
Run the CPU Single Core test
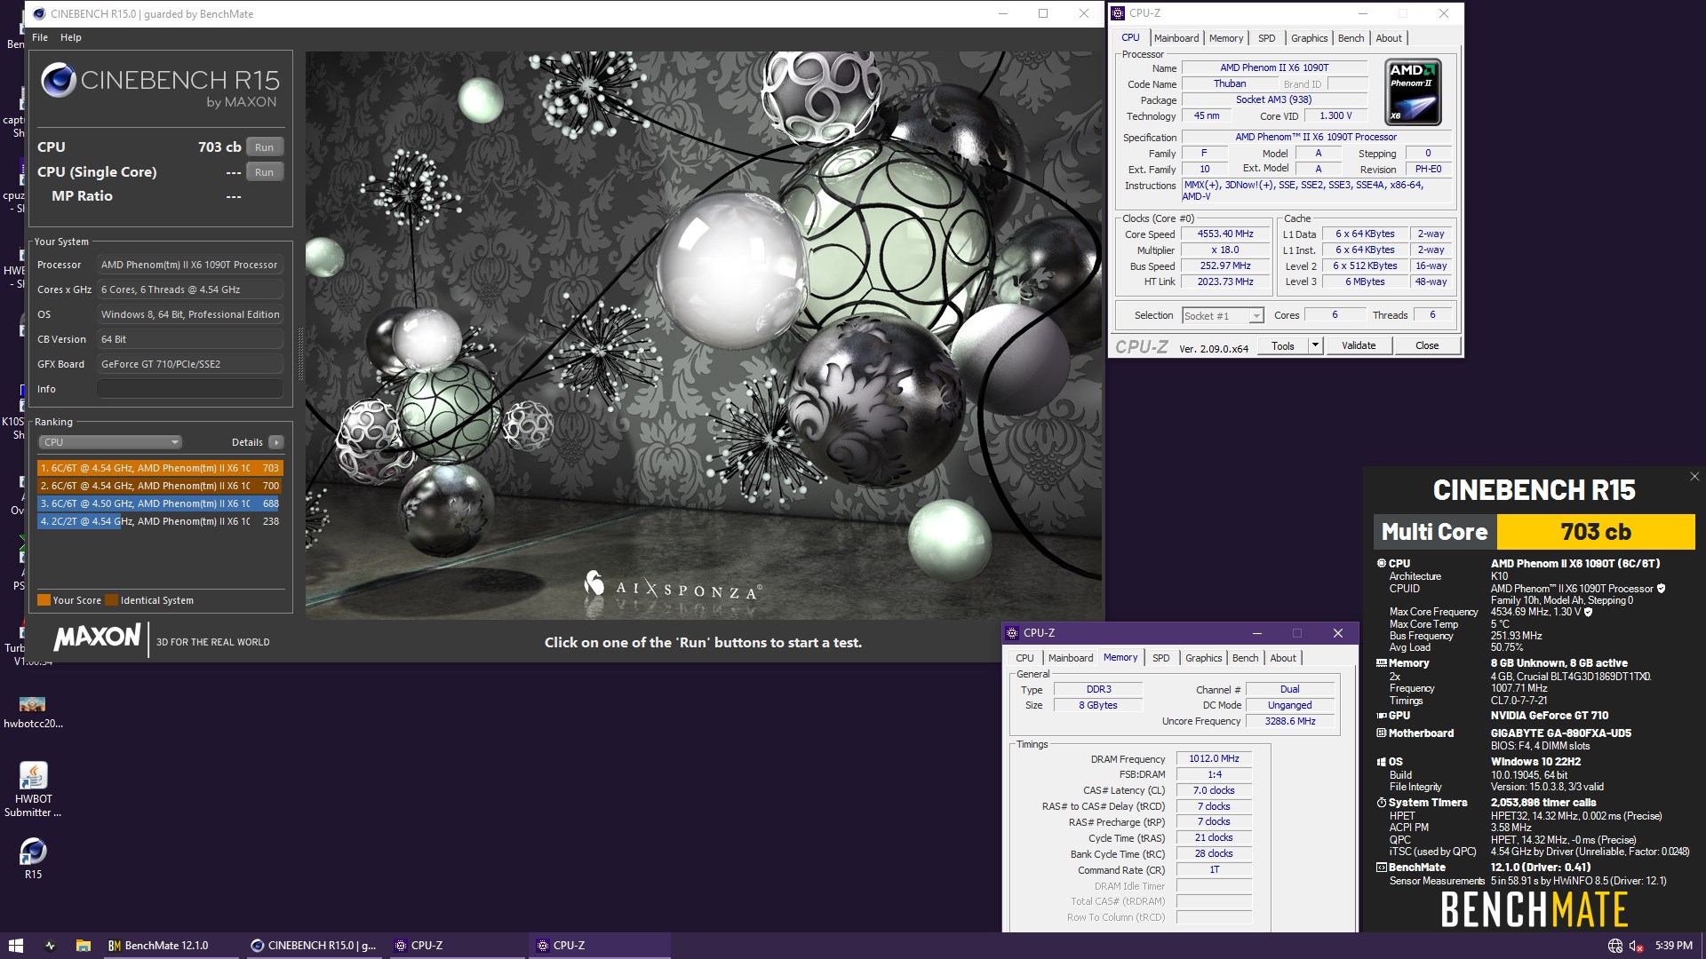(x=264, y=172)
